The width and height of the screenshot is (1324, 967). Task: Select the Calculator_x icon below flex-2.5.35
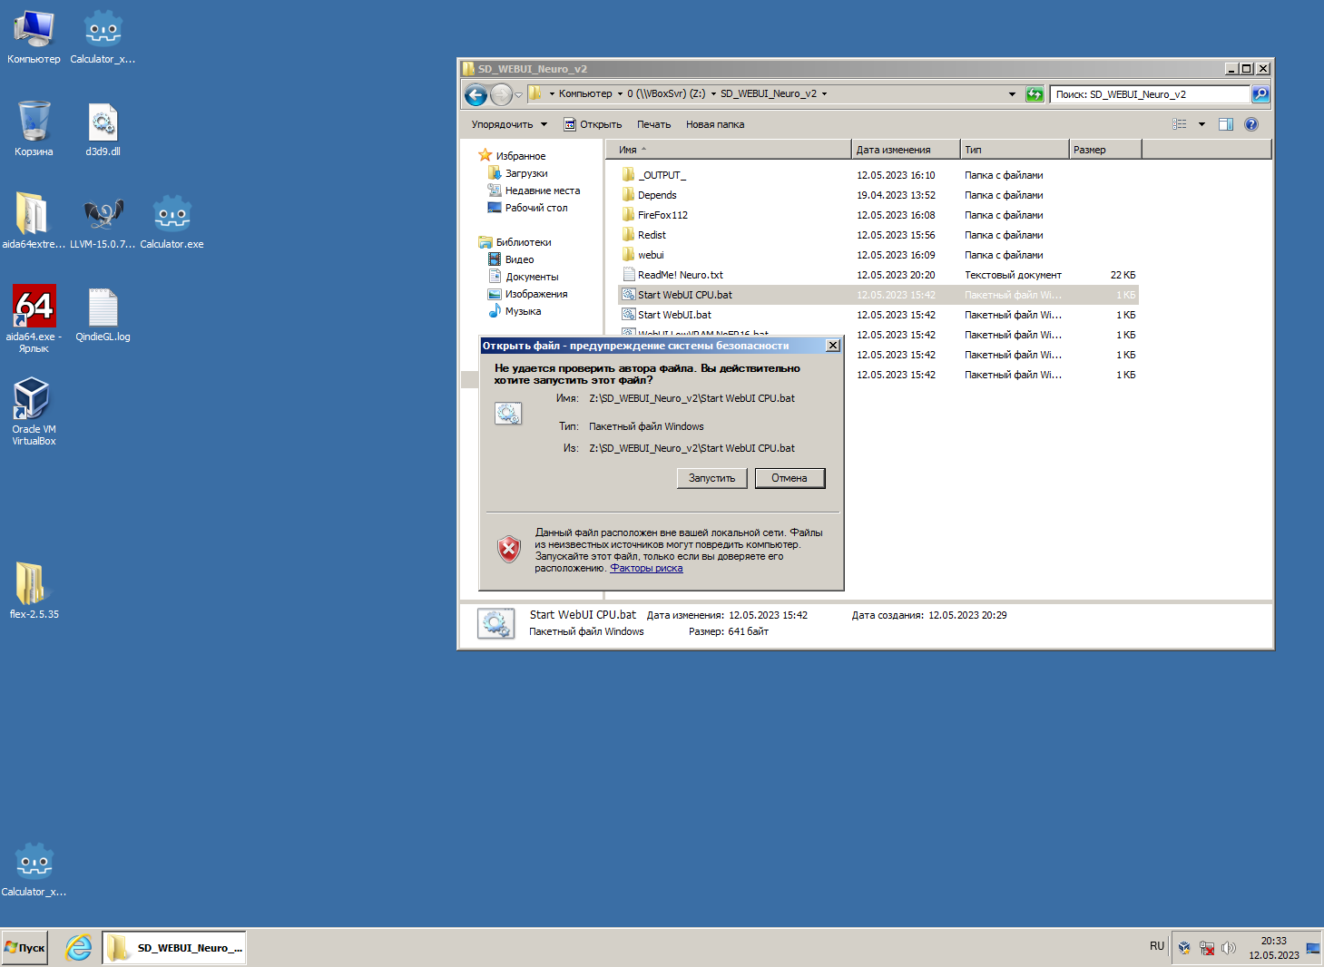34,869
